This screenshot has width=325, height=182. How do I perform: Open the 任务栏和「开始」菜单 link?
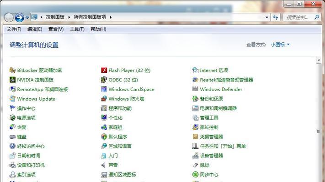tap(223, 147)
